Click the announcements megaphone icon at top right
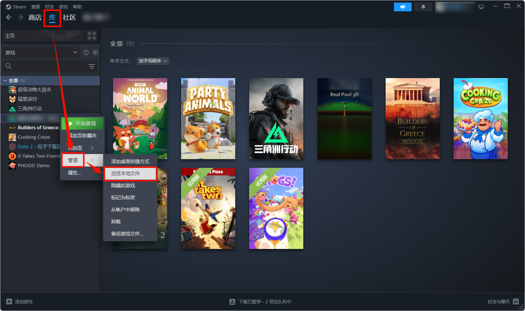This screenshot has width=525, height=311. click(x=402, y=7)
